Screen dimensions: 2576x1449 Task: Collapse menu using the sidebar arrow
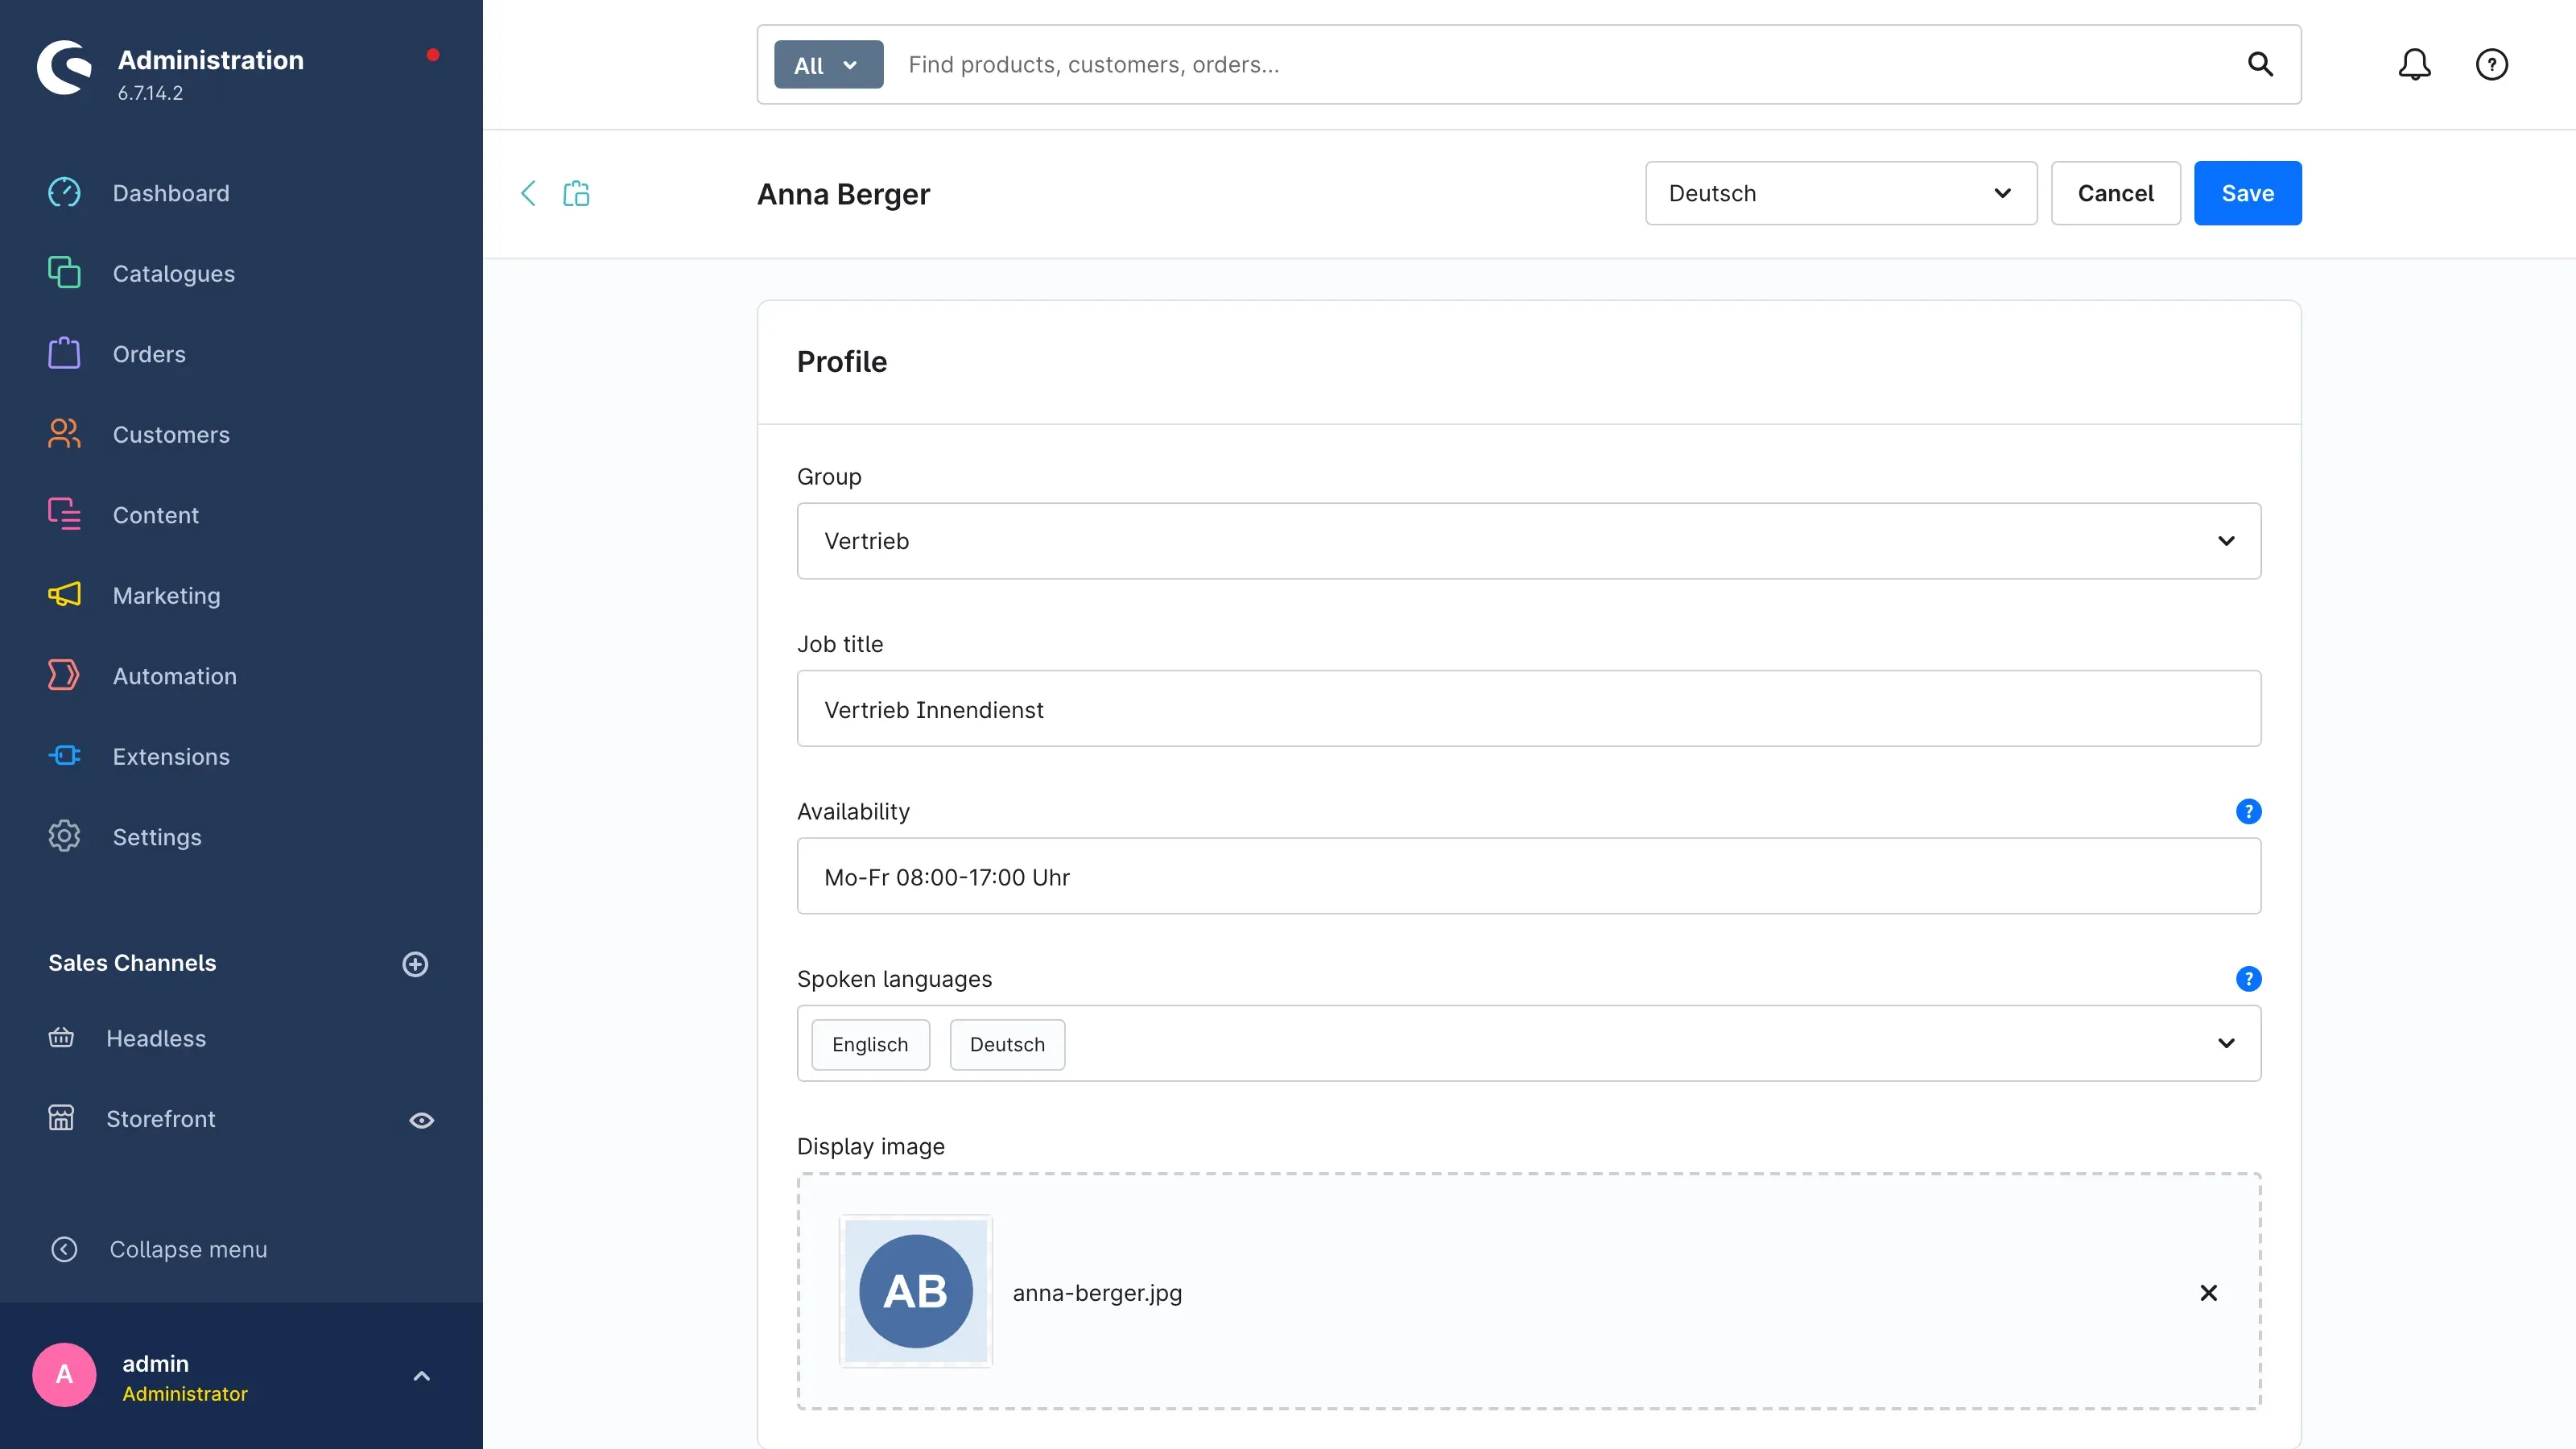(64, 1249)
